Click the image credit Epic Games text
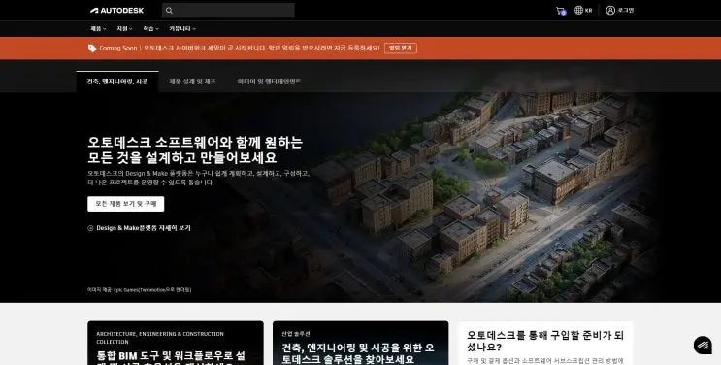The height and width of the screenshot is (365, 721). [140, 290]
